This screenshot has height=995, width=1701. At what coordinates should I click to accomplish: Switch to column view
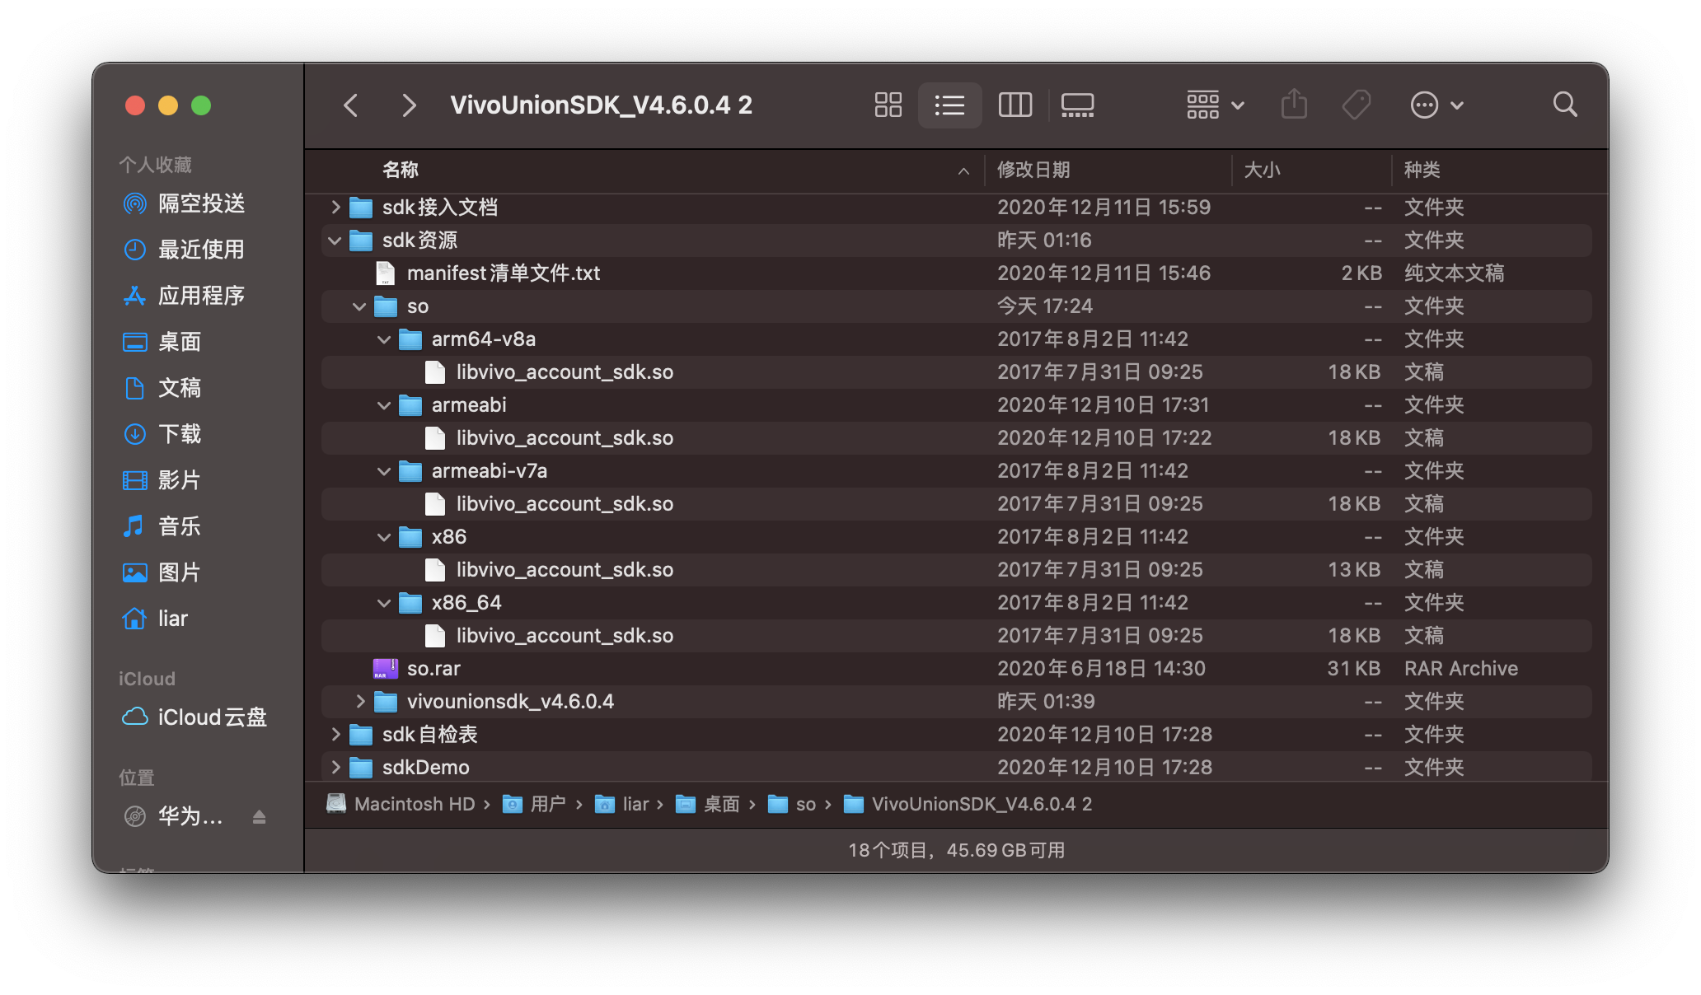(x=1015, y=105)
